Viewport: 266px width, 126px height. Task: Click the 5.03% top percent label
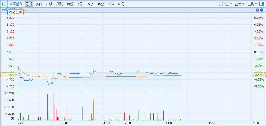click(x=259, y=18)
